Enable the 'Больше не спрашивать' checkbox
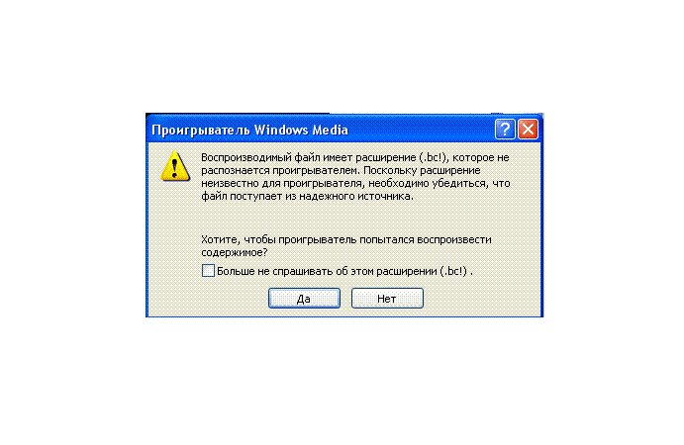Screen dimensions: 684x445 click(208, 271)
